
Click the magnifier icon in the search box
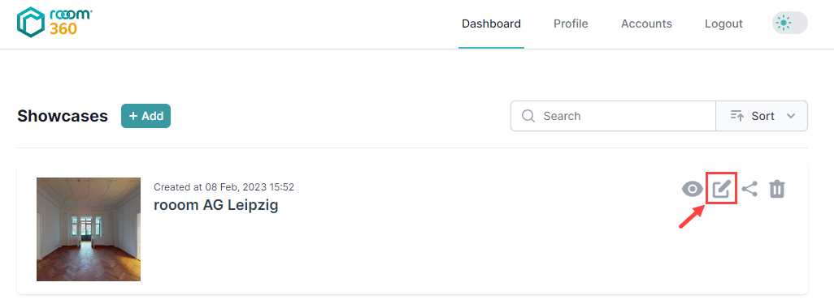coord(528,116)
